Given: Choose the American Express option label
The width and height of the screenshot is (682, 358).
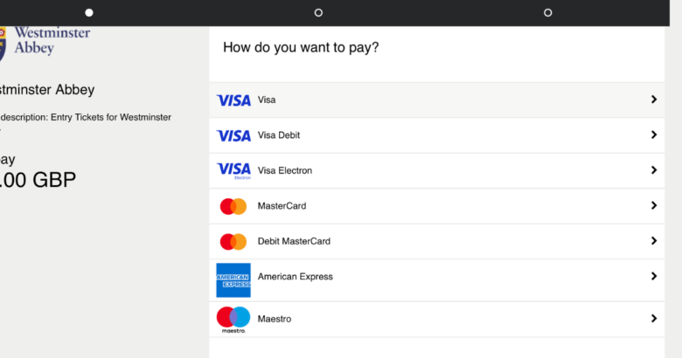Looking at the screenshot, I should (296, 277).
